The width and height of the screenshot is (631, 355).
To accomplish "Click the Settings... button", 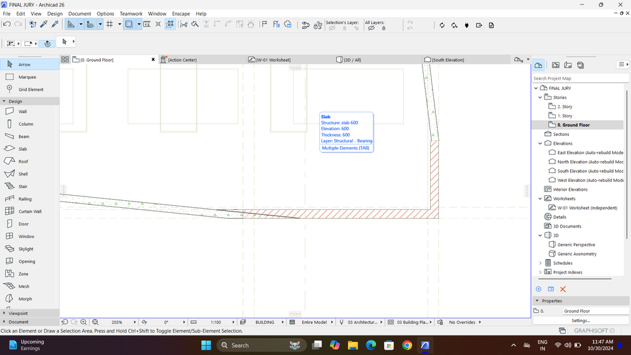I will [580, 321].
